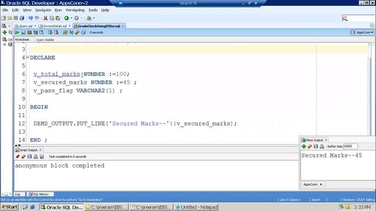Viewport: 376px width, 211px height.
Task: Click the To Upper/Lower case icon
Action: [71, 32]
